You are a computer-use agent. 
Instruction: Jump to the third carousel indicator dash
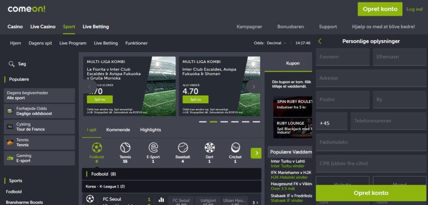coord(224,122)
